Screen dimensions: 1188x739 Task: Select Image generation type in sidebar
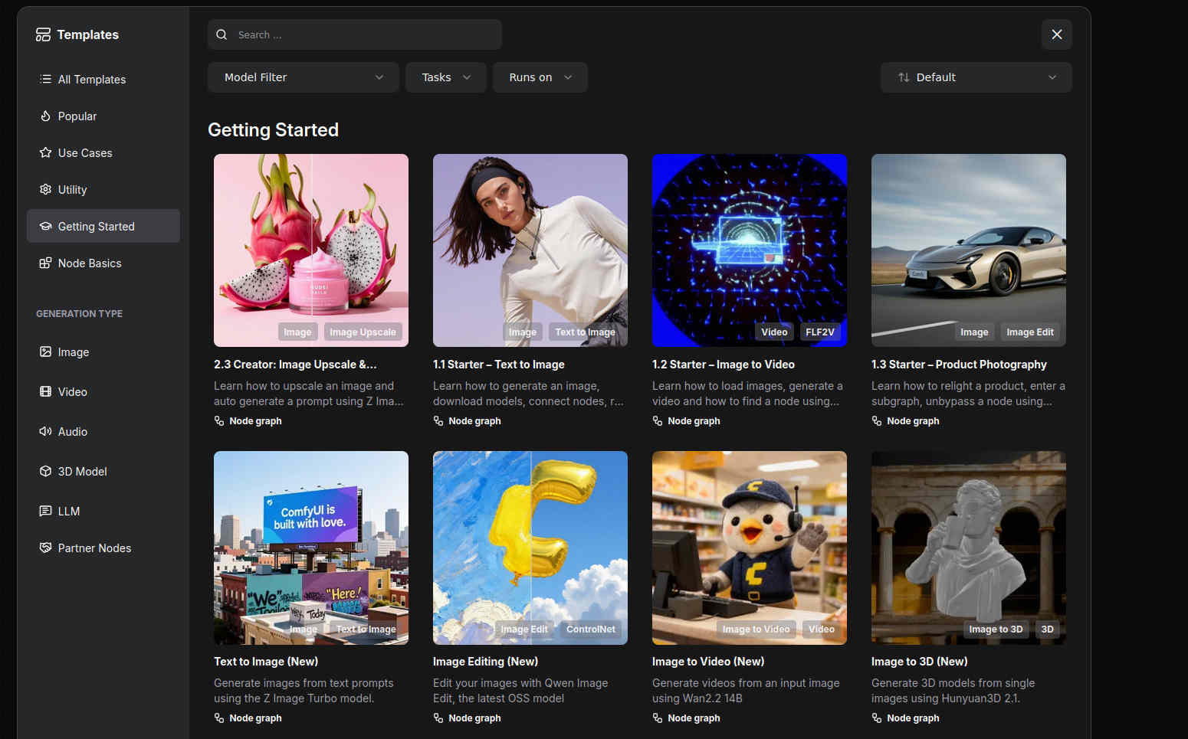click(74, 352)
